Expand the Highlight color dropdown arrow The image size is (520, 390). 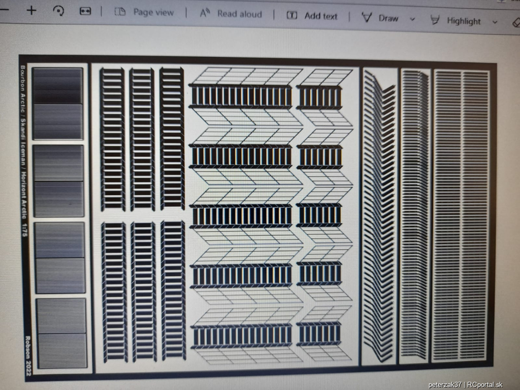coord(495,22)
